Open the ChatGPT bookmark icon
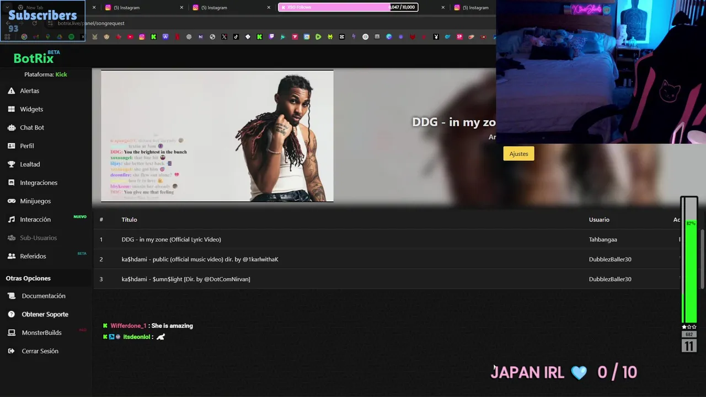The image size is (706, 397). pos(189,37)
